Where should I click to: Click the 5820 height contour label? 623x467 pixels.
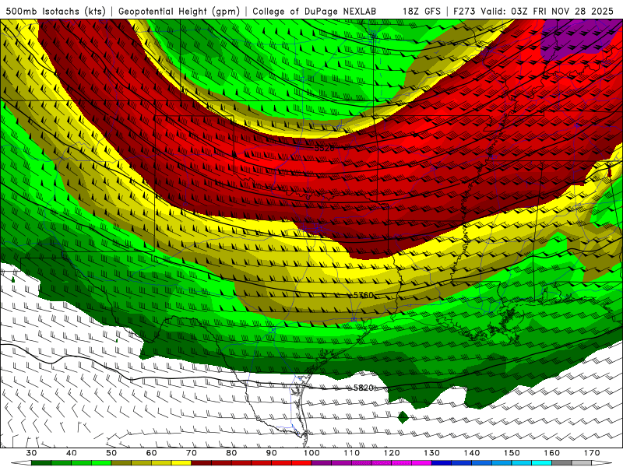[363, 388]
